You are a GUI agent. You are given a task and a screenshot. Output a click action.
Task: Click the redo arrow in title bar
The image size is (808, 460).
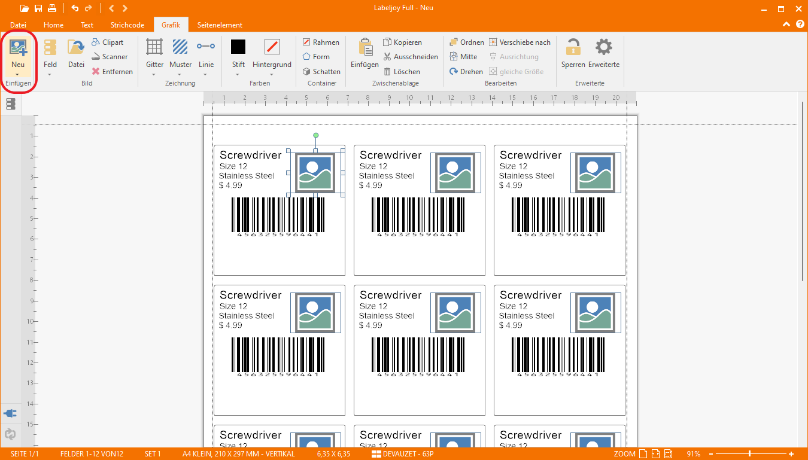(89, 8)
